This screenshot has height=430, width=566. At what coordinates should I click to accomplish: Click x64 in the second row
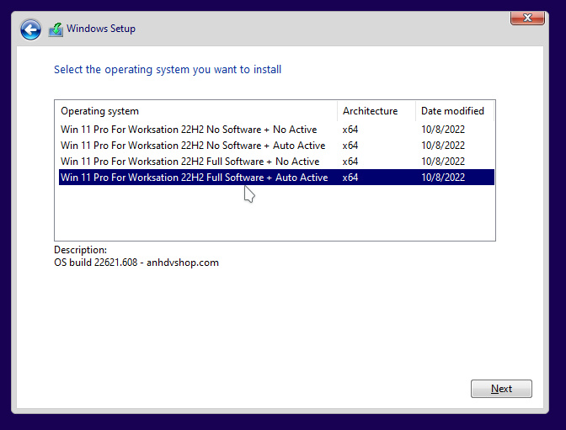tap(350, 146)
